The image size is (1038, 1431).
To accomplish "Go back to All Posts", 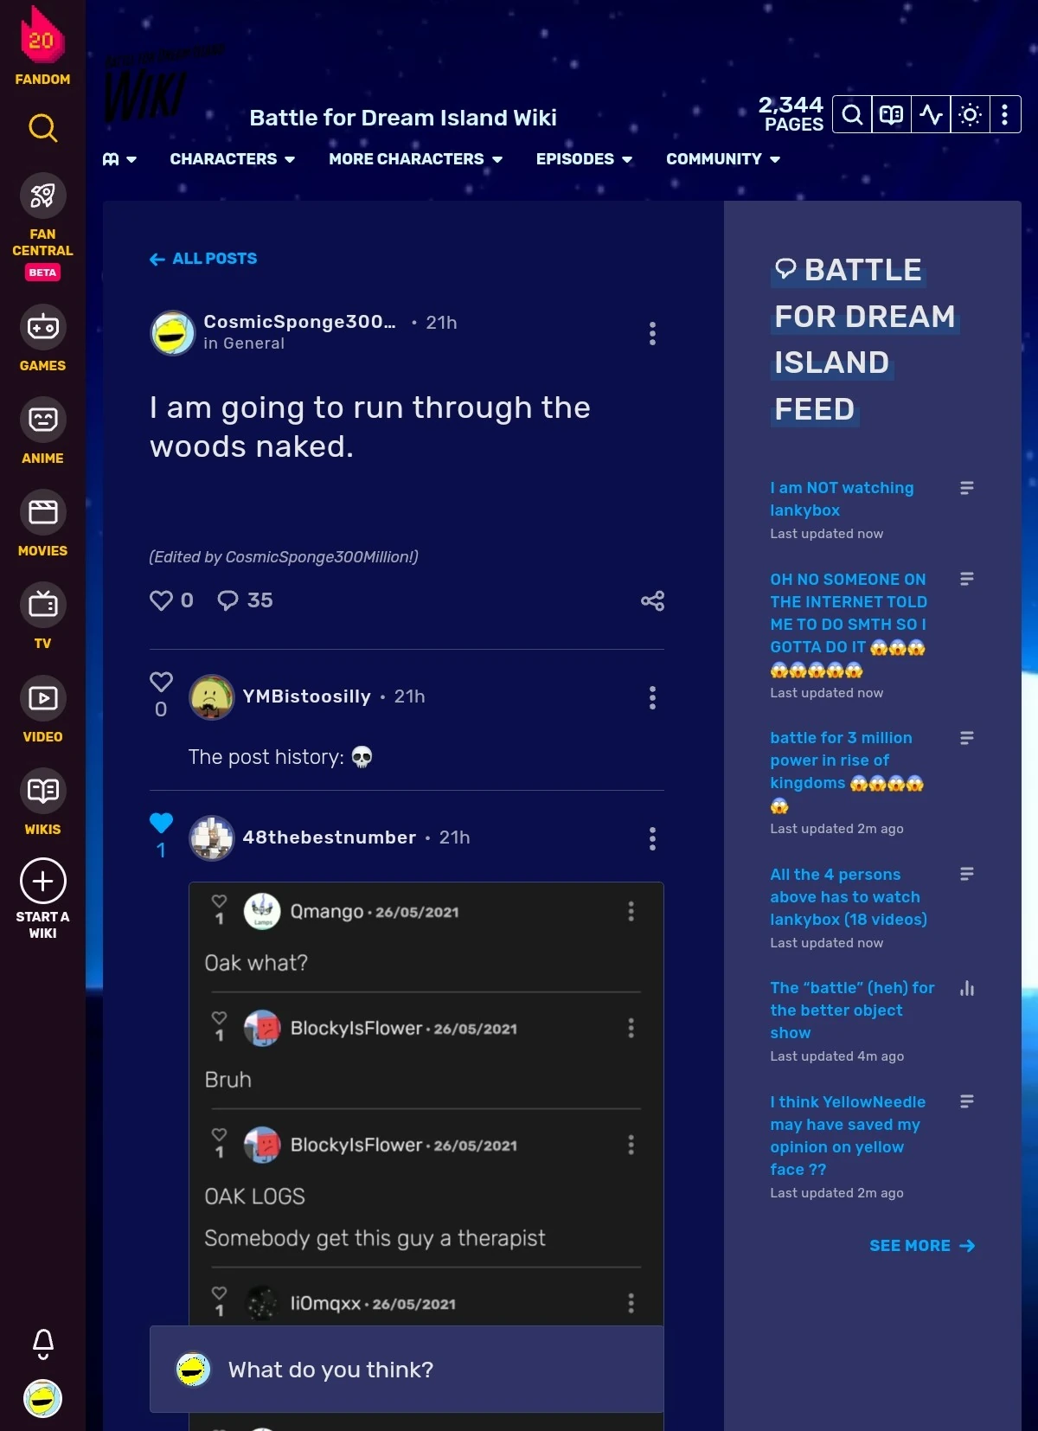I will pyautogui.click(x=203, y=259).
